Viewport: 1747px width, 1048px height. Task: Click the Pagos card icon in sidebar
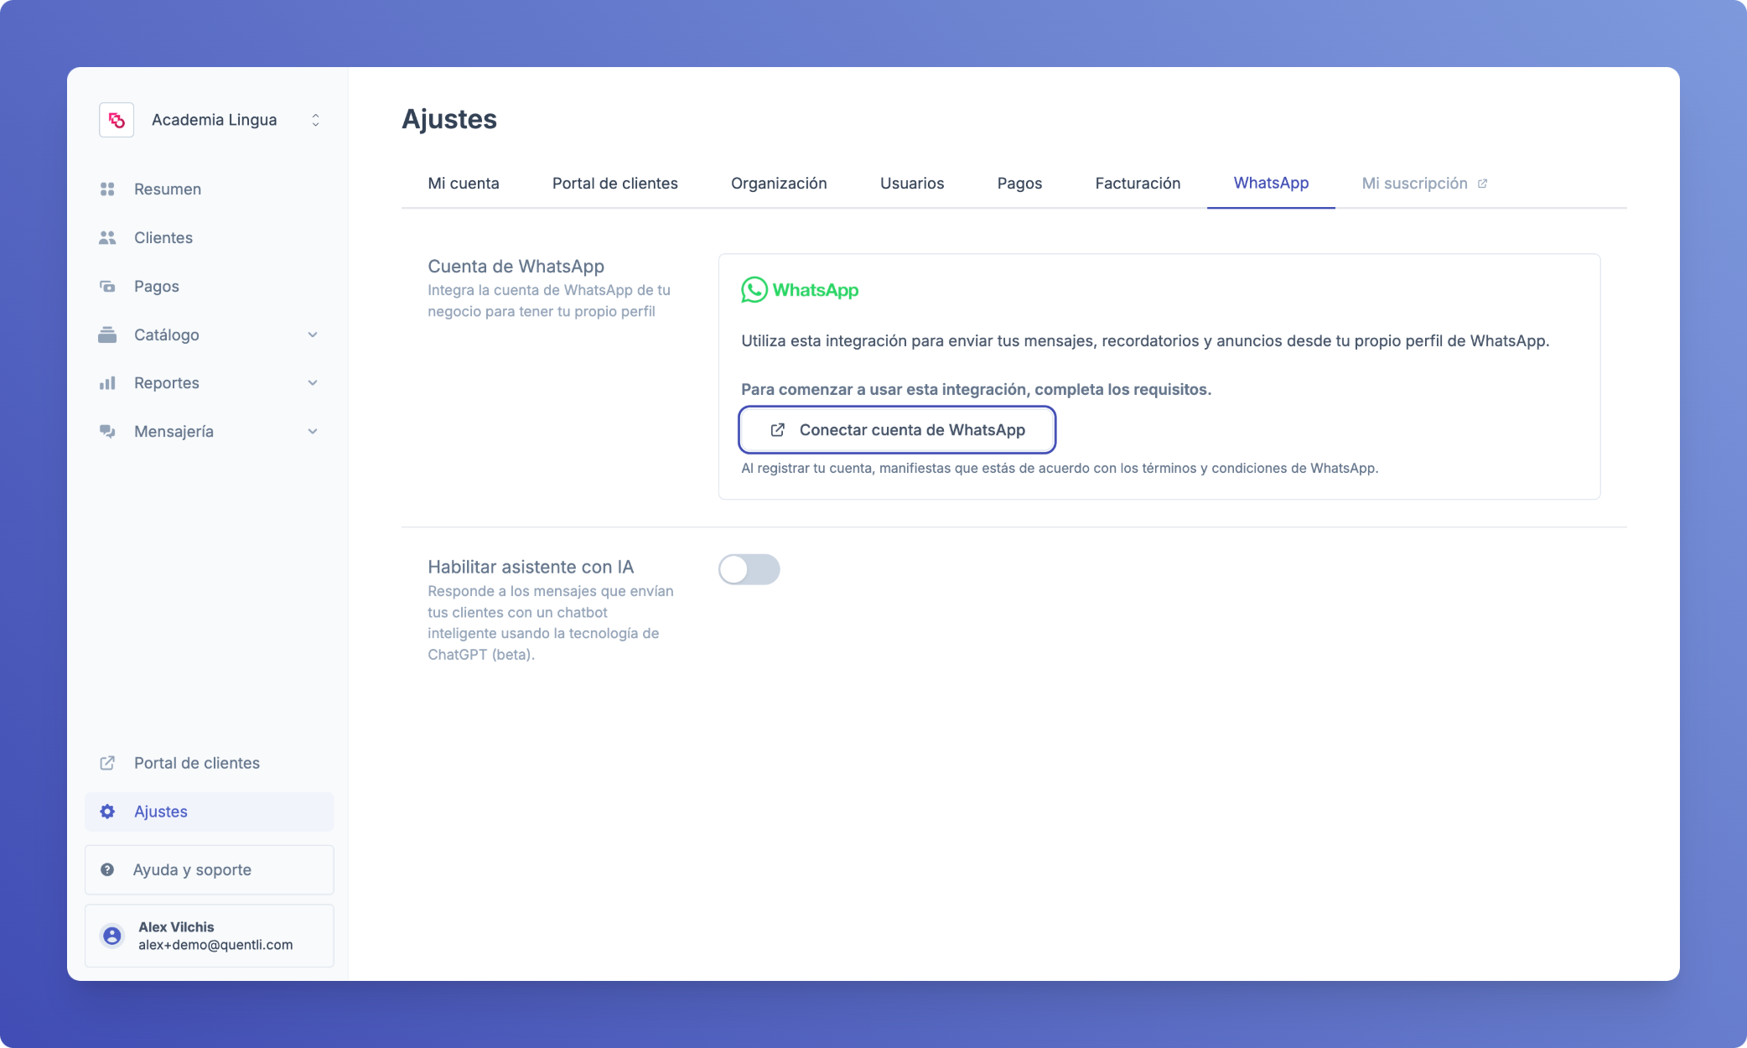point(107,287)
